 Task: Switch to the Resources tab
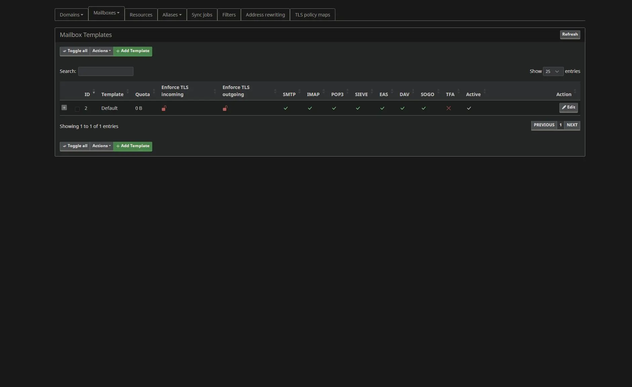pos(141,15)
